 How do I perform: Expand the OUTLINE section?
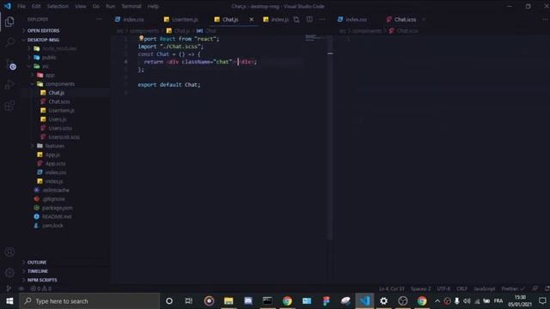tap(36, 262)
